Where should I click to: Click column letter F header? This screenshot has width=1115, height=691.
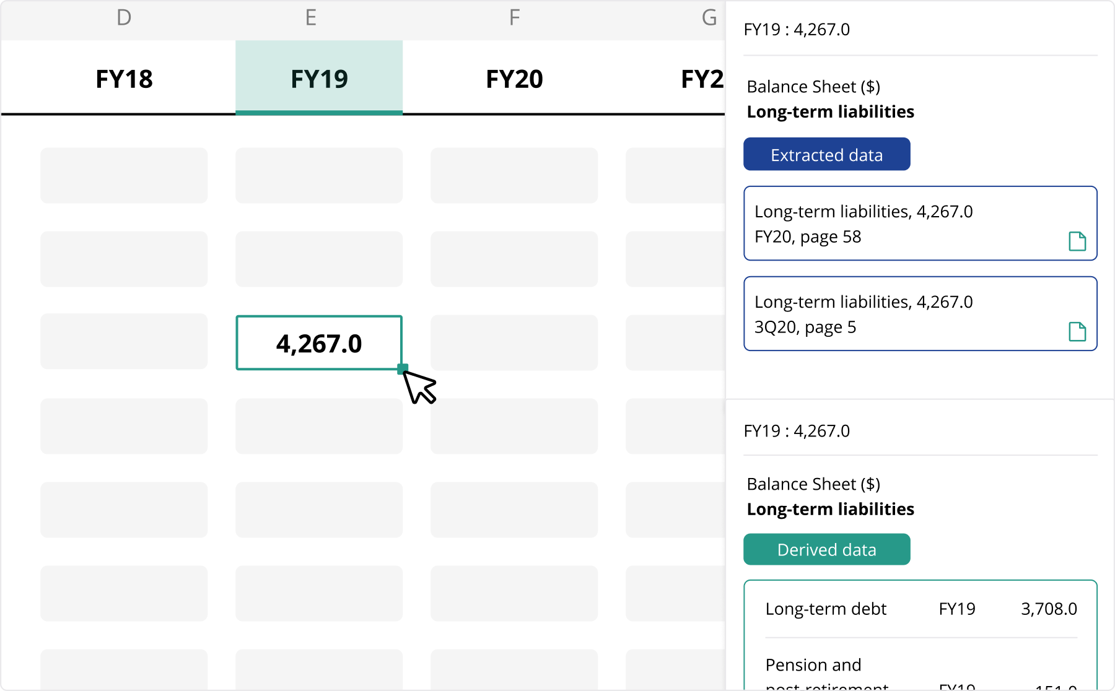[x=514, y=17]
